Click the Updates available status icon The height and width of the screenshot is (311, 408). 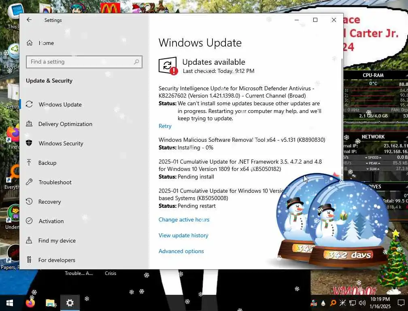168,66
